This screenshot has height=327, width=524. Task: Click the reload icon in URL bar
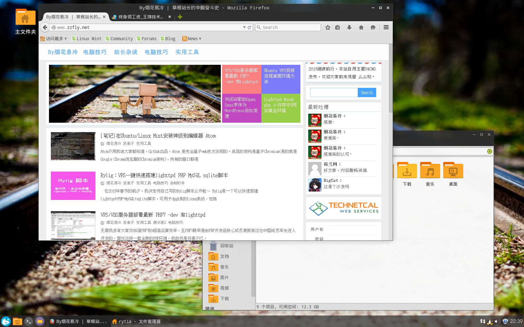[x=250, y=27]
